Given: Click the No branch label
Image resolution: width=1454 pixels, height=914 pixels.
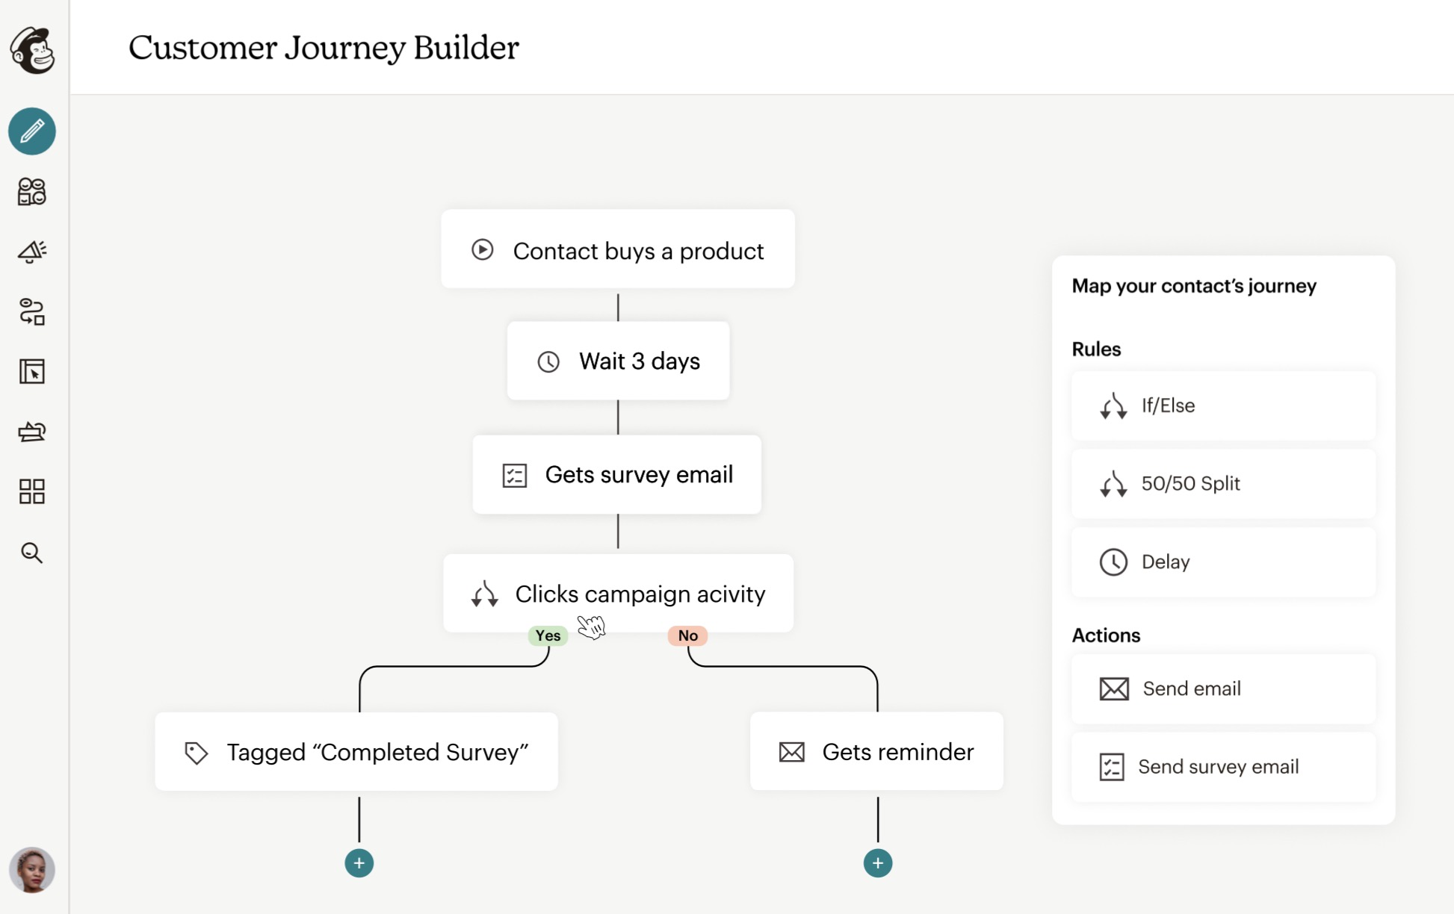Looking at the screenshot, I should [x=687, y=635].
